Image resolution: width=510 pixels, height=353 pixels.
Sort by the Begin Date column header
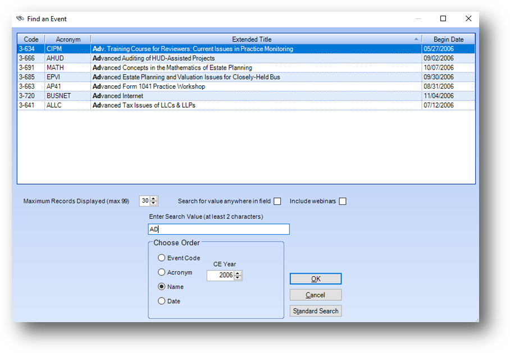pos(448,39)
